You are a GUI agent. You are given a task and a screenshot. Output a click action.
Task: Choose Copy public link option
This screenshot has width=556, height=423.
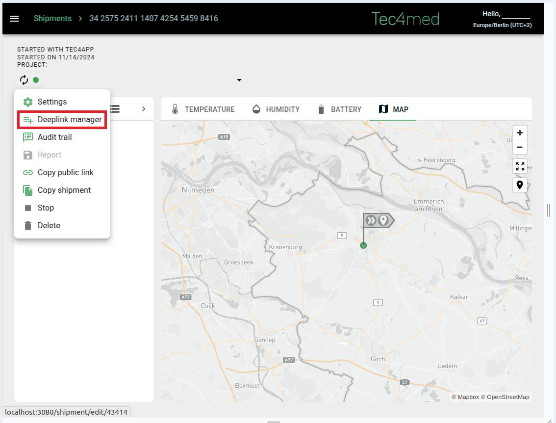pos(65,173)
